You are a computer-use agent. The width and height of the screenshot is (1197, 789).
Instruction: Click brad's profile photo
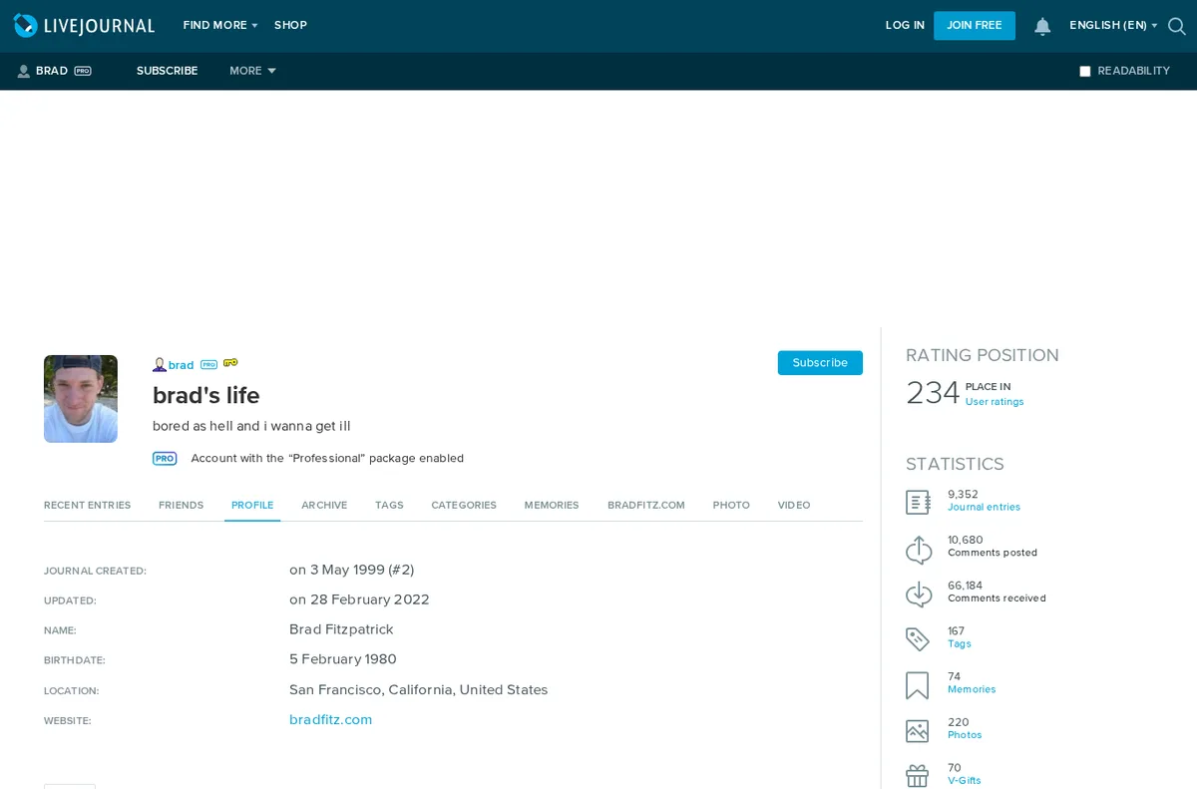click(81, 399)
